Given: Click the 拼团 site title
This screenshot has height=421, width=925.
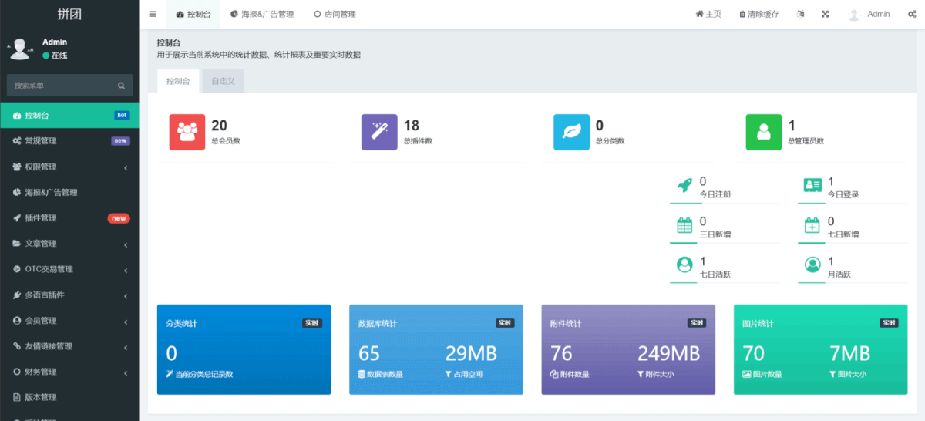Looking at the screenshot, I should [x=69, y=14].
